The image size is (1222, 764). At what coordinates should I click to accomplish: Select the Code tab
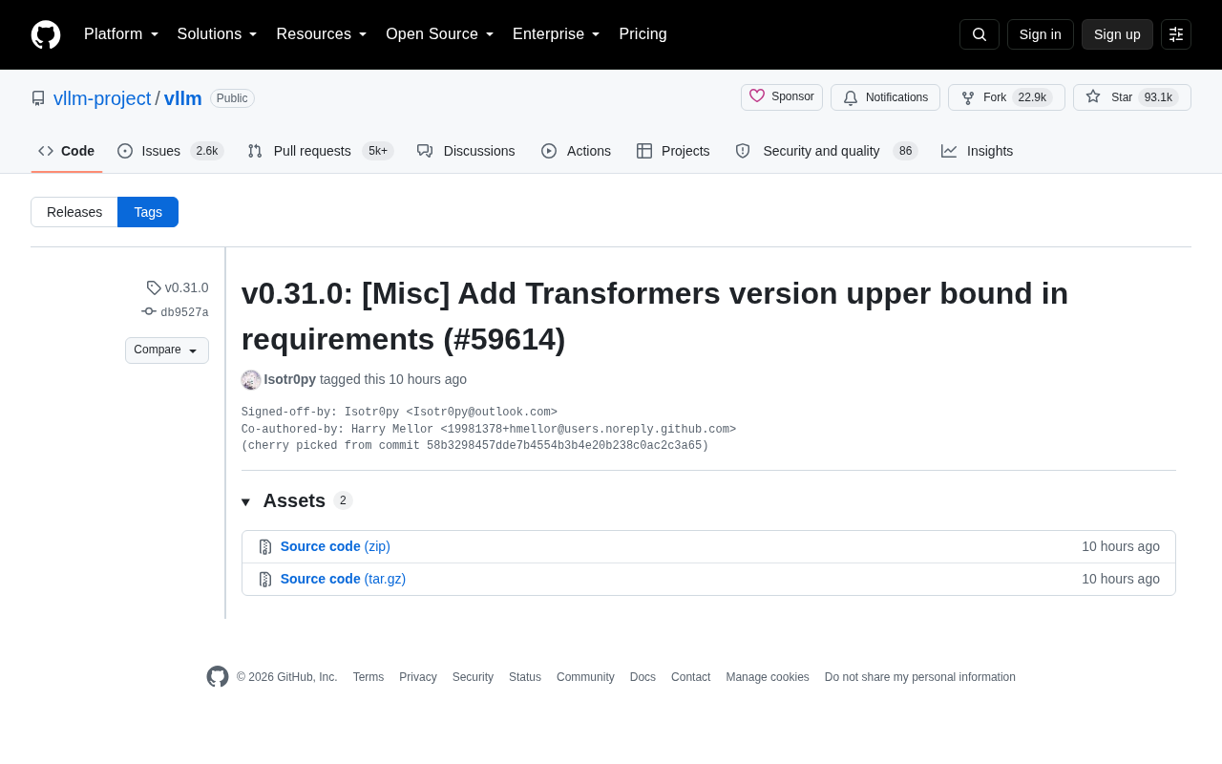click(x=67, y=151)
